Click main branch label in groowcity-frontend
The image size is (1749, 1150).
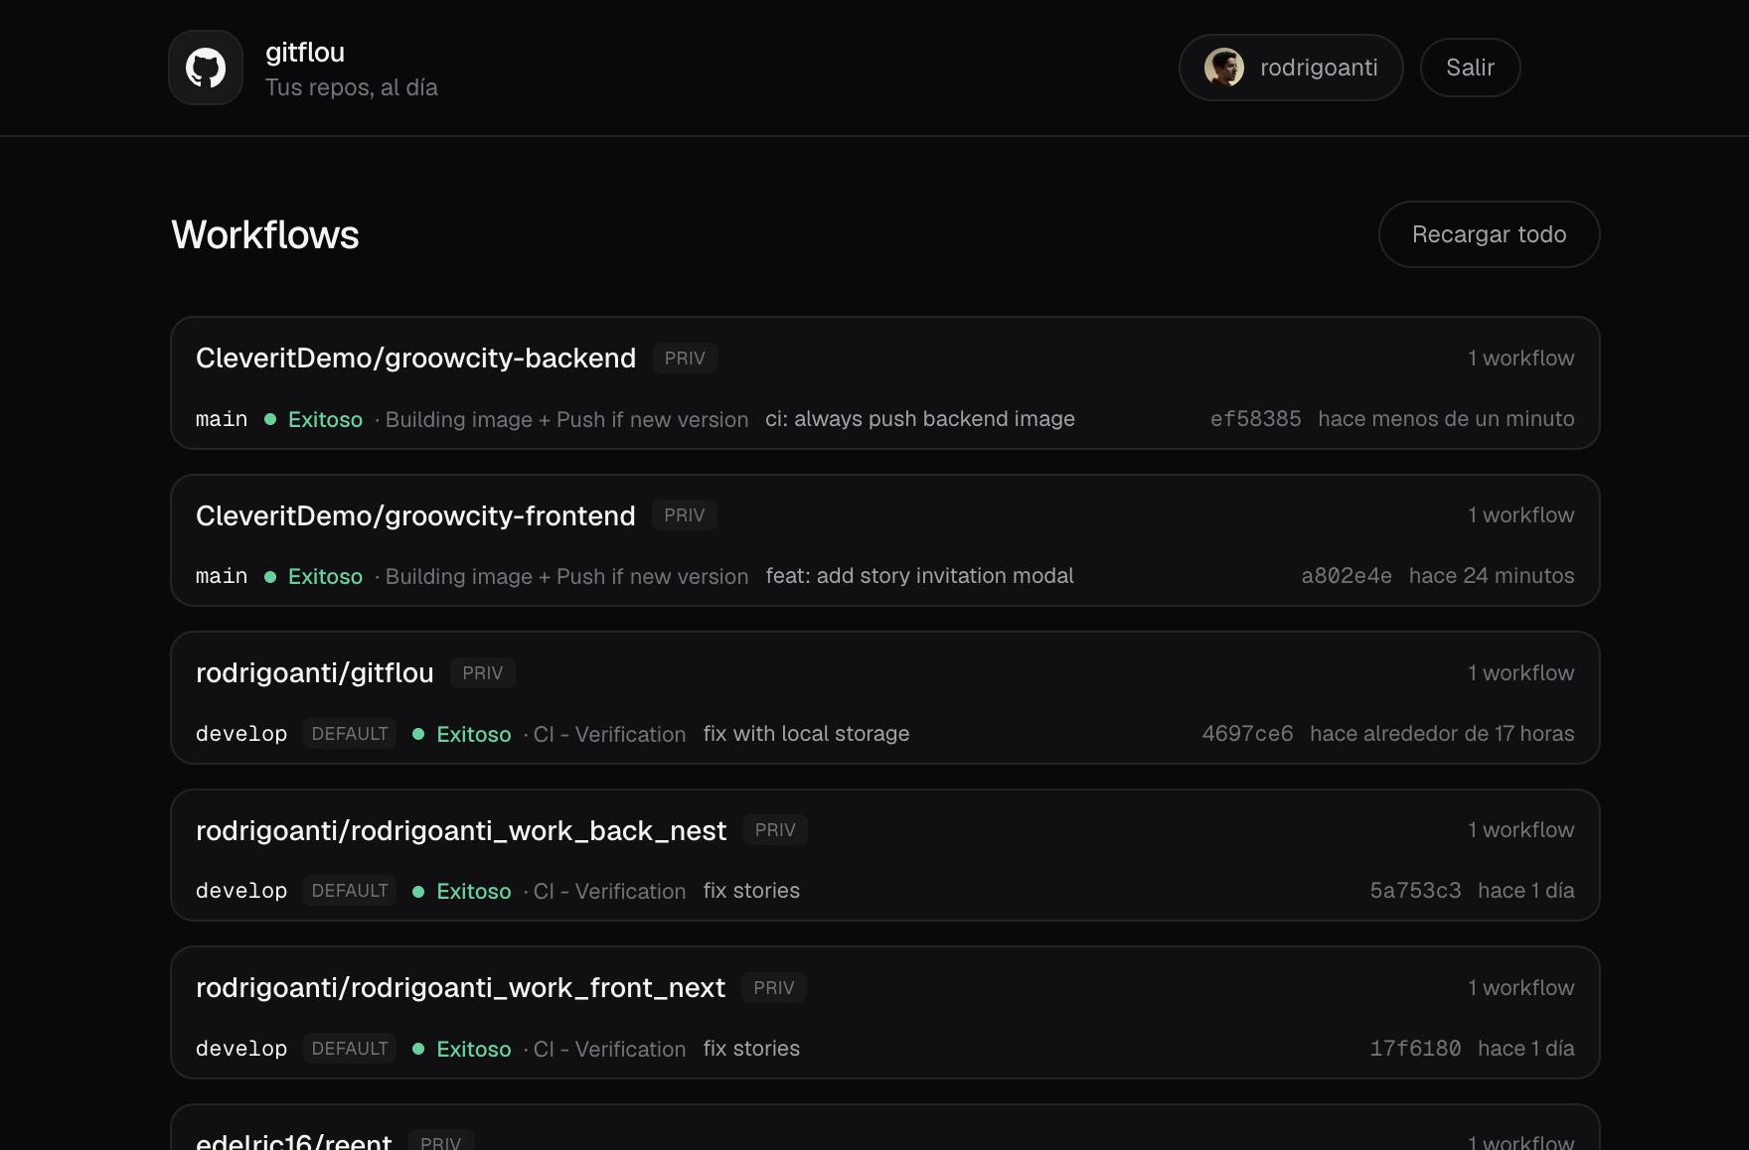(222, 576)
